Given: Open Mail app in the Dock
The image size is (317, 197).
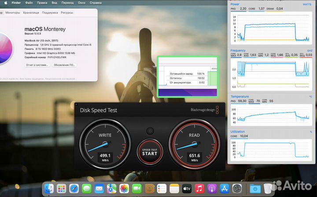Looking at the screenshot, I should click(x=99, y=189).
